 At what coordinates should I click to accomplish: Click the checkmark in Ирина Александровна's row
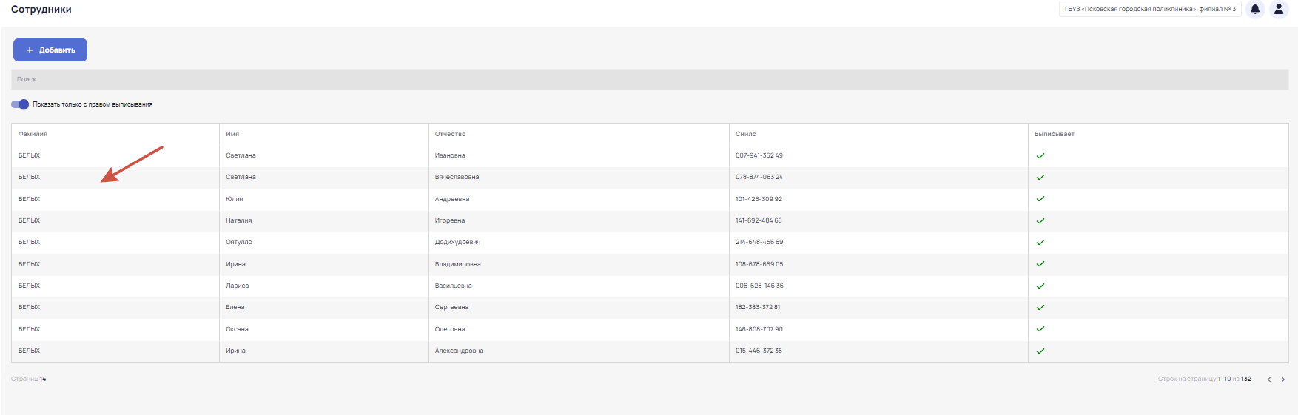(1040, 351)
